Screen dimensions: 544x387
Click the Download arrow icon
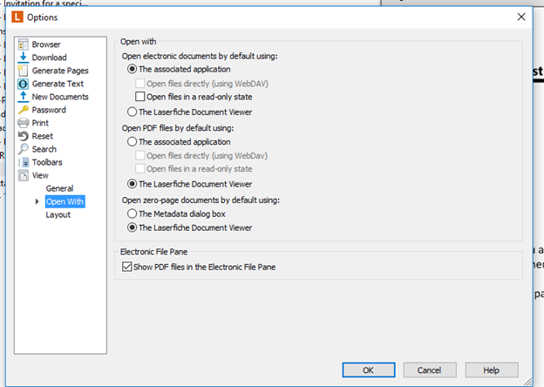(23, 58)
